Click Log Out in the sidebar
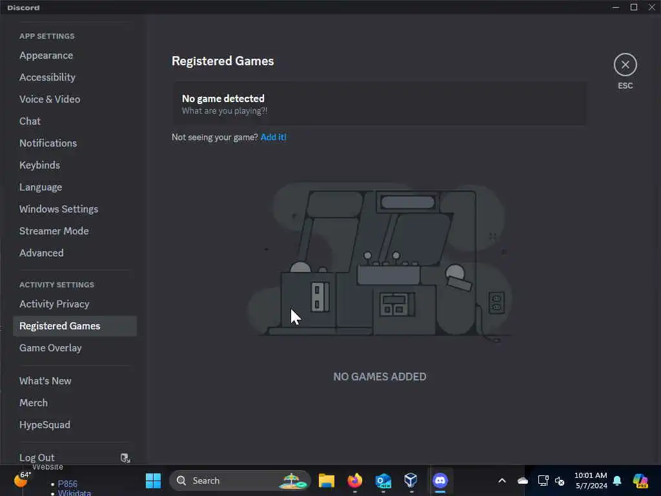 point(37,458)
